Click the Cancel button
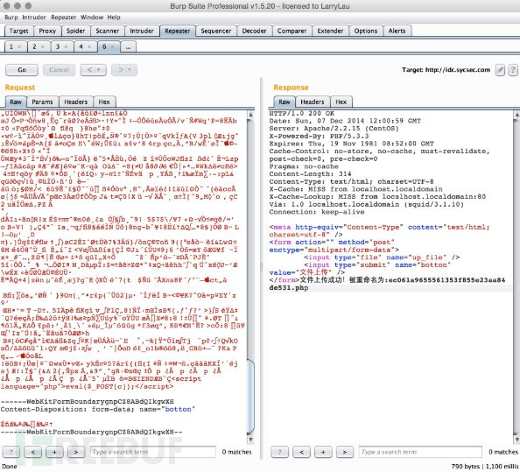This screenshot has height=472, width=520. coord(59,70)
